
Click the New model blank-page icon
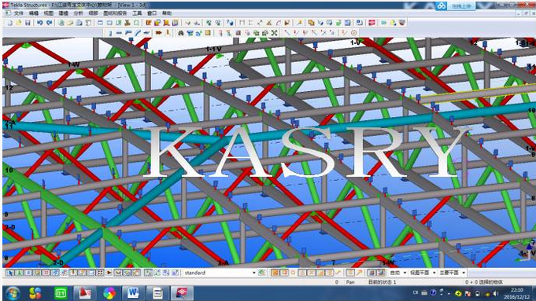coord(10,23)
